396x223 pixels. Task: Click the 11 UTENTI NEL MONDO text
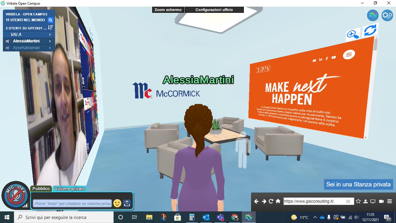coord(25,20)
